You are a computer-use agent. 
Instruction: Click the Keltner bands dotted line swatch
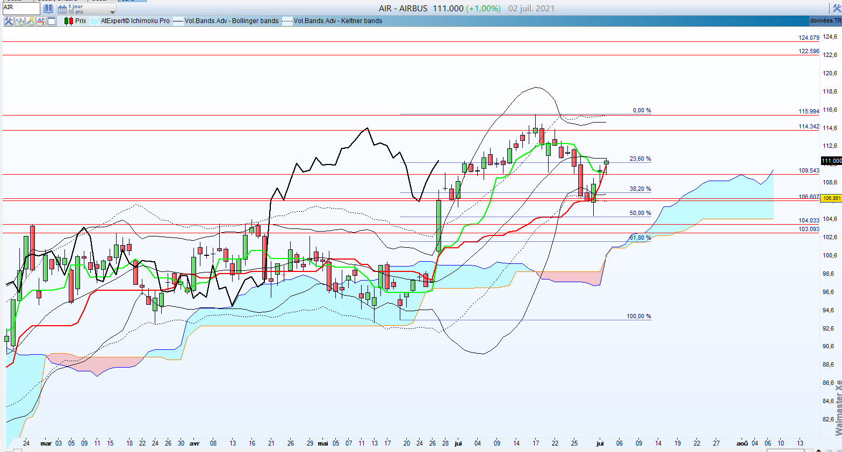pyautogui.click(x=287, y=21)
